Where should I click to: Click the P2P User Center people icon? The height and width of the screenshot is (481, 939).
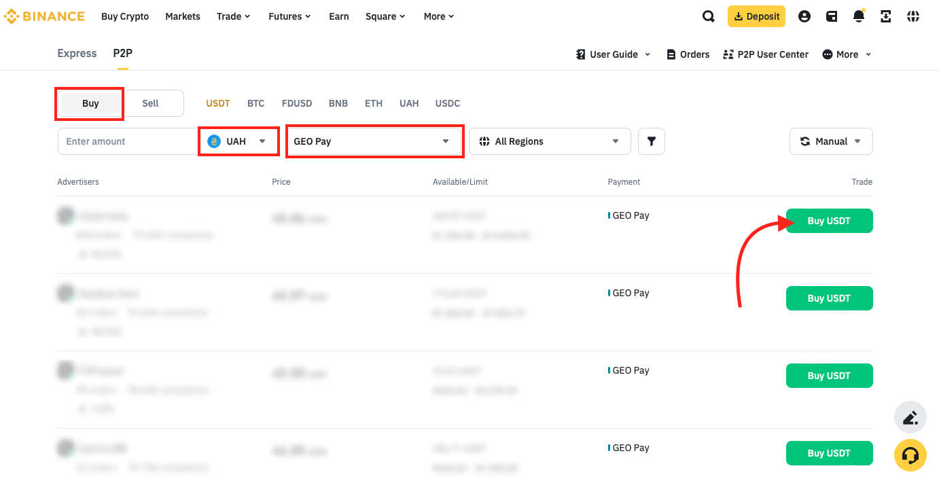coord(728,54)
